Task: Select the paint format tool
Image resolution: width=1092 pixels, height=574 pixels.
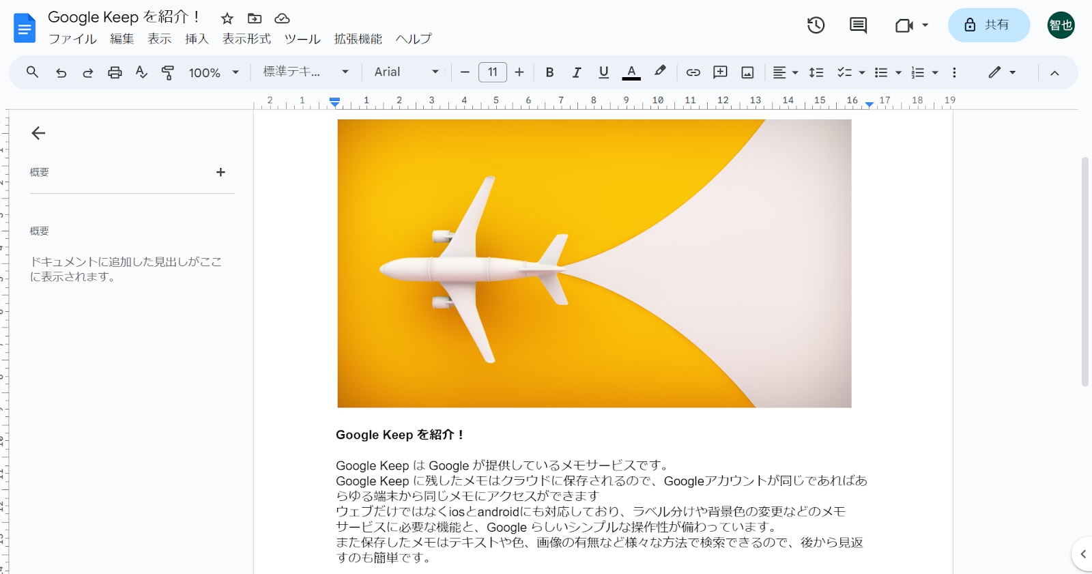Action: point(168,72)
